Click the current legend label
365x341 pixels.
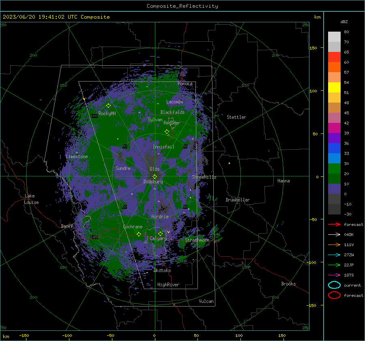pyautogui.click(x=352, y=285)
